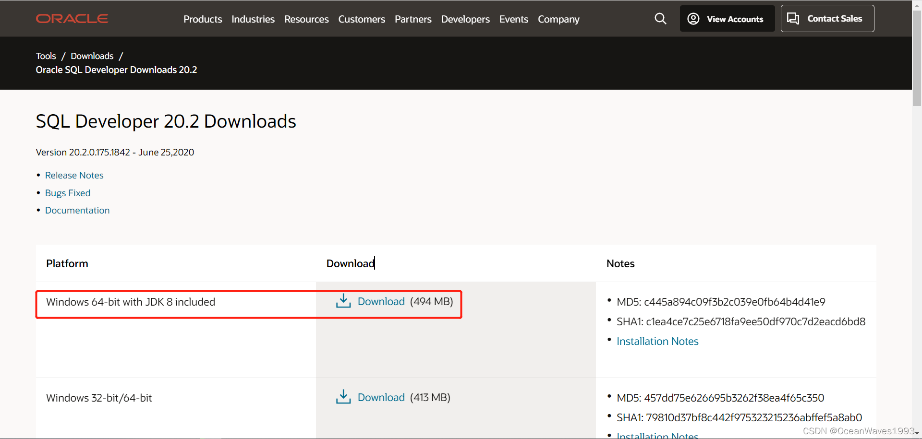Open the Bugs Fixed link

[68, 193]
